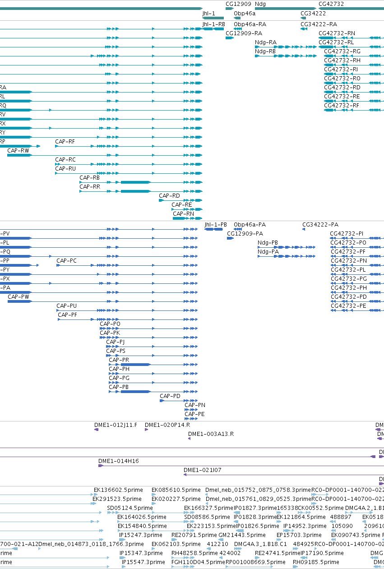Click transcript CG42732-RH
Image resolution: width=384 pixels, height=569 pixels.
pyautogui.click(x=354, y=65)
